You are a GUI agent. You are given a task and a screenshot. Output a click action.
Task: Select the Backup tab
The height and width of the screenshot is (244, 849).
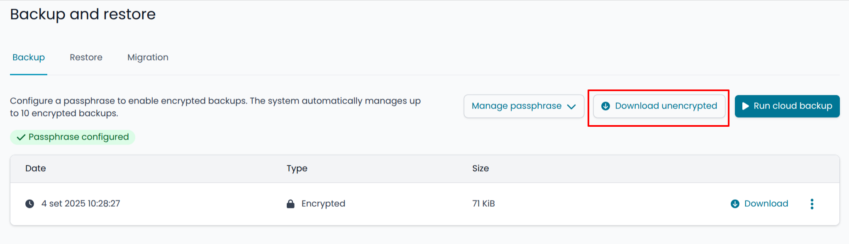pyautogui.click(x=29, y=57)
